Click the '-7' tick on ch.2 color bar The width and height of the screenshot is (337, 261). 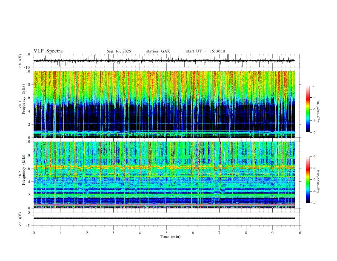click(314, 203)
